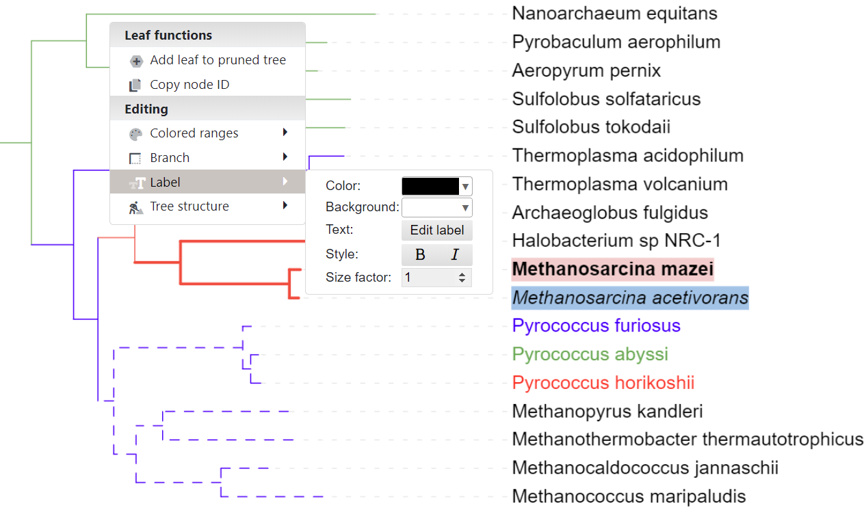Click the black label color swatch

(430, 187)
